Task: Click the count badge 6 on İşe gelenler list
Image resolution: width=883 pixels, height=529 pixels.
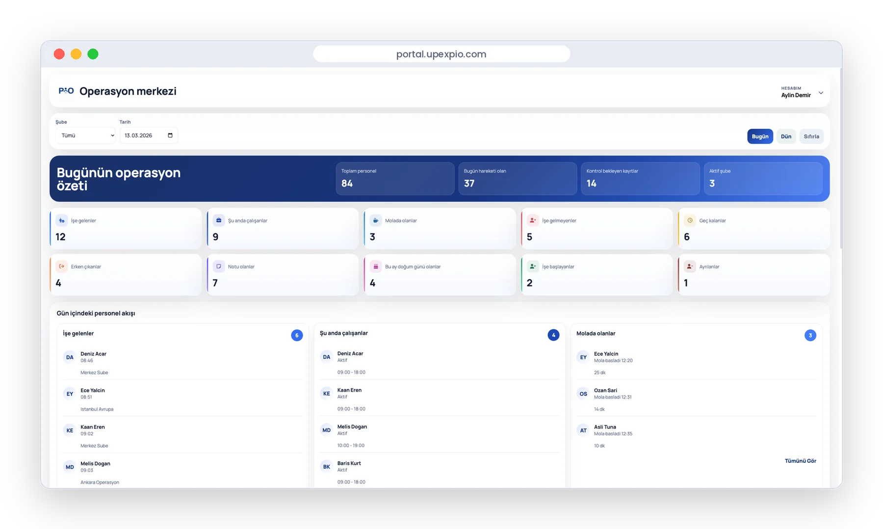Action: [297, 335]
